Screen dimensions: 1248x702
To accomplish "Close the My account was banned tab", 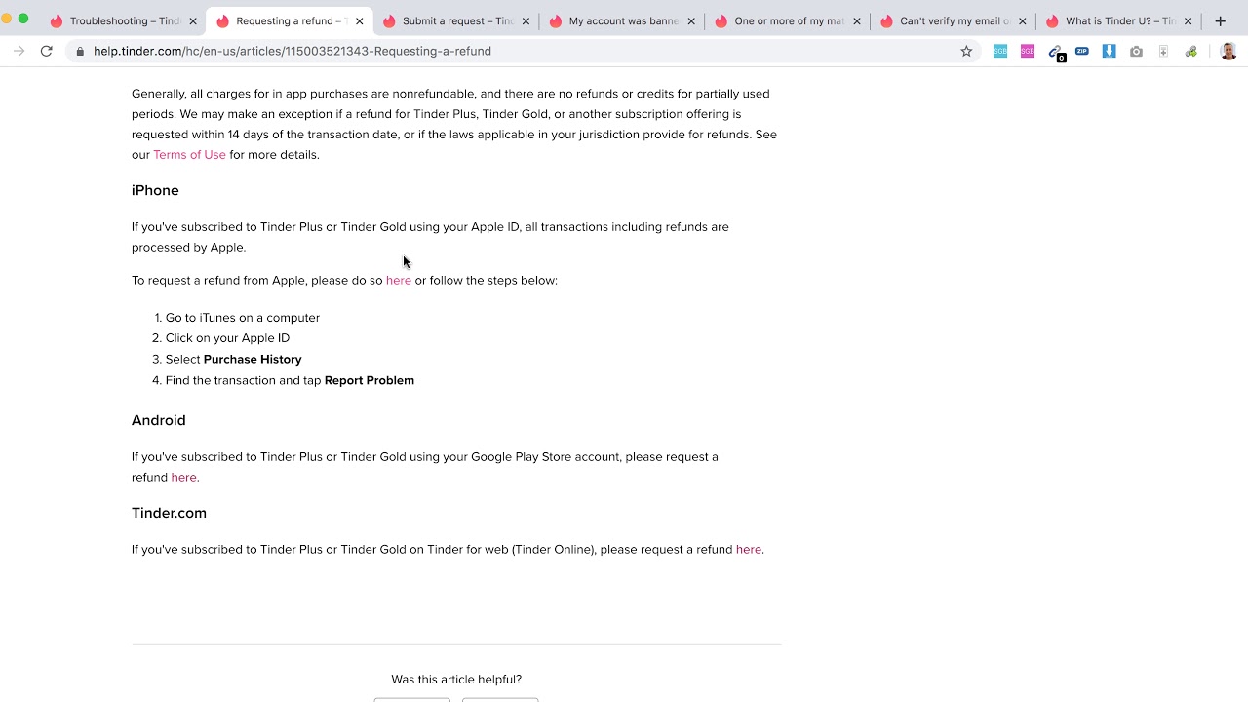I will [691, 20].
